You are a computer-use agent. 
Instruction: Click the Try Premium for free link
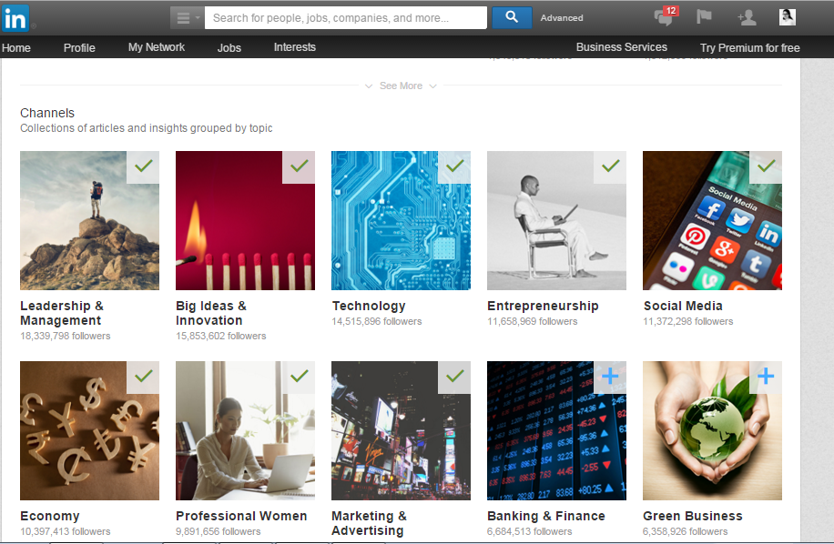[750, 48]
